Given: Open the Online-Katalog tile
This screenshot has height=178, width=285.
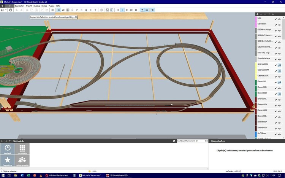Looking at the screenshot, I should pos(22,161).
